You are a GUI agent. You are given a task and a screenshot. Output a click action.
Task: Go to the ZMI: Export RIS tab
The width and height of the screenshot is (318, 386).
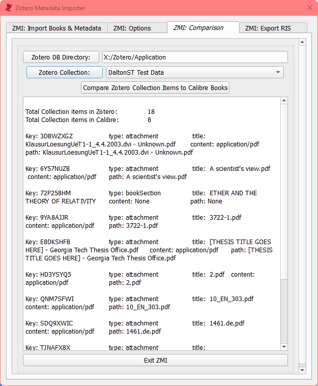point(268,28)
